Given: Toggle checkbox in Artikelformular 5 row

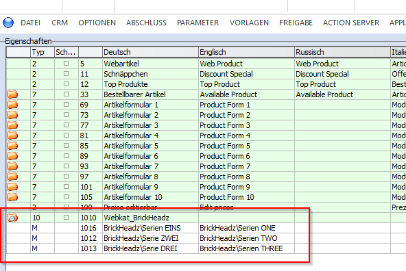Looking at the screenshot, I should click(x=67, y=146).
